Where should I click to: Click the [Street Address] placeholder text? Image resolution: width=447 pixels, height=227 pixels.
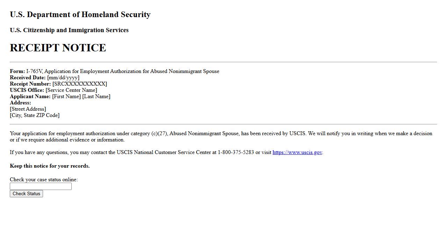pyautogui.click(x=28, y=109)
